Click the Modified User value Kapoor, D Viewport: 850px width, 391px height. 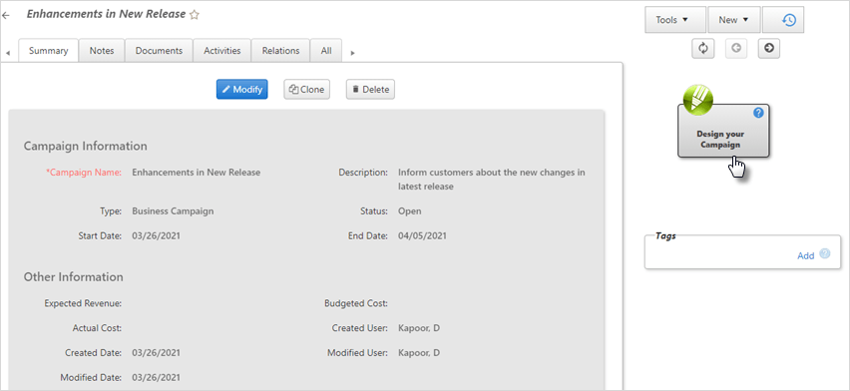coord(419,353)
